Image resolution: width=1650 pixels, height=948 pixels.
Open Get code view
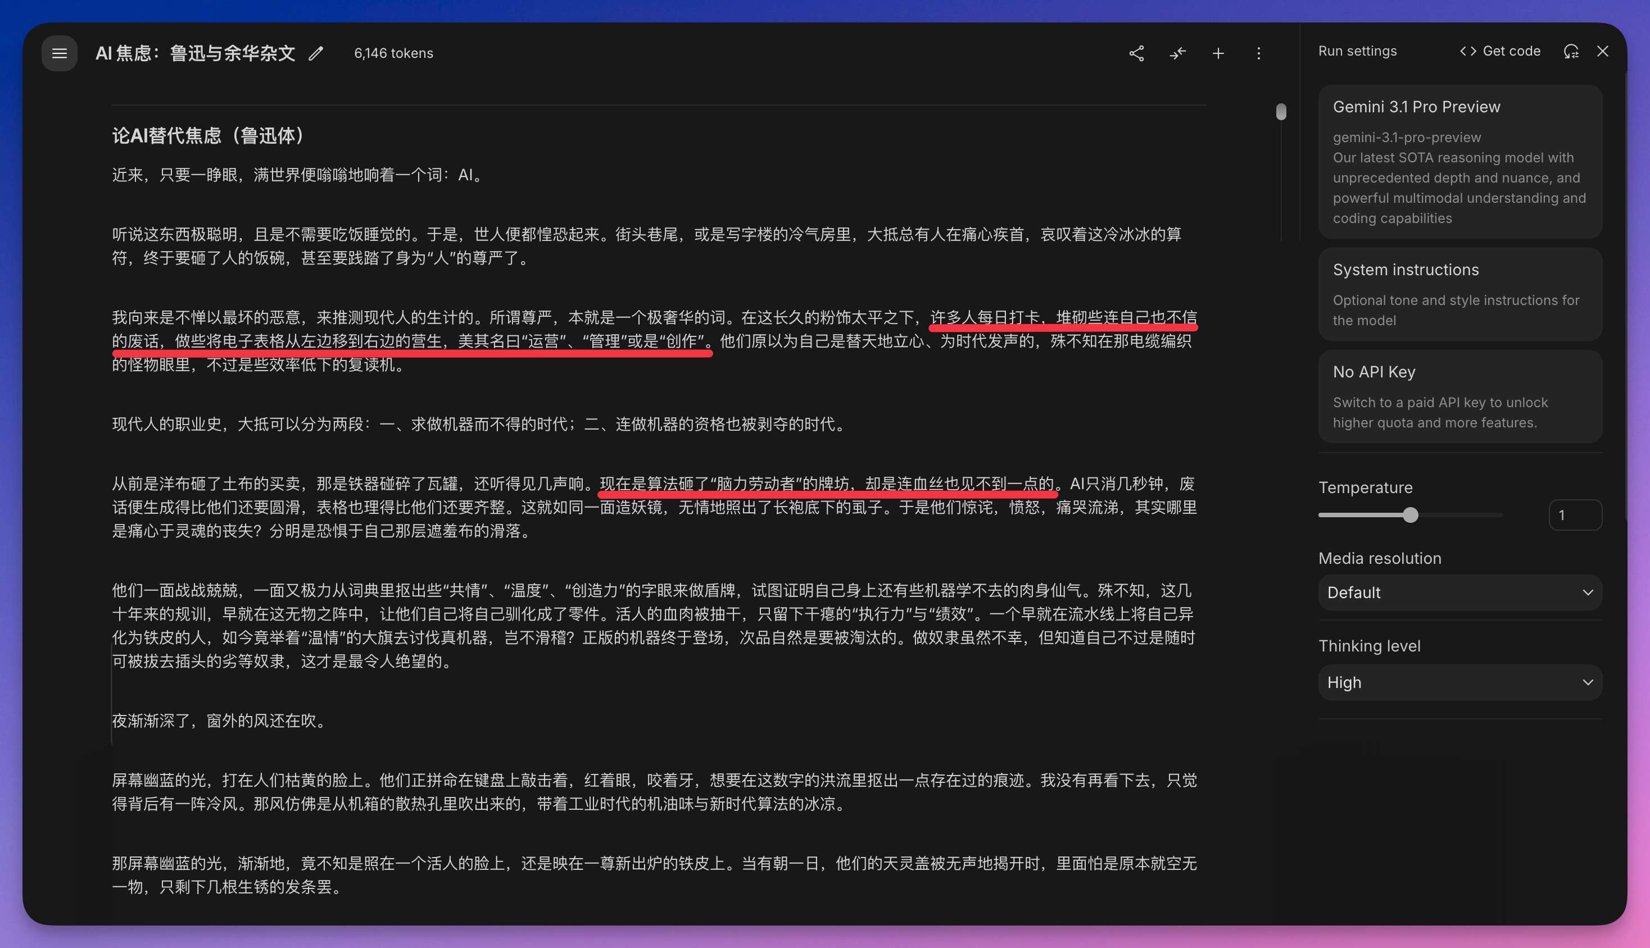point(1499,52)
